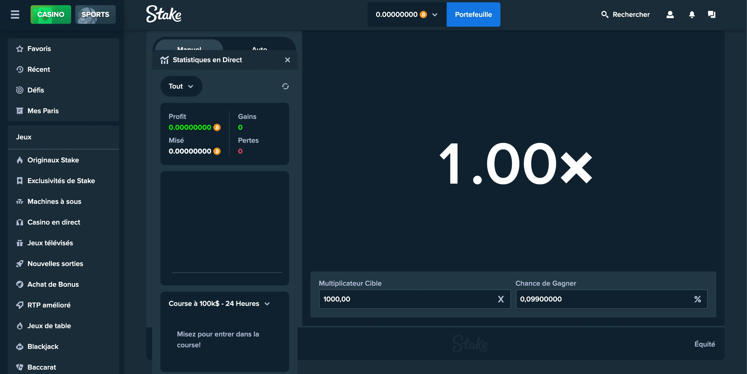The height and width of the screenshot is (374, 747).
Task: Click the Défis target icon
Action: (20, 90)
